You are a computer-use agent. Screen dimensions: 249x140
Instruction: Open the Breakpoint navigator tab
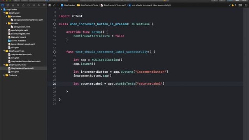[x=39, y=5]
